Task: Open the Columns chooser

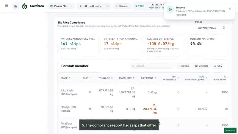Action: 202,66
